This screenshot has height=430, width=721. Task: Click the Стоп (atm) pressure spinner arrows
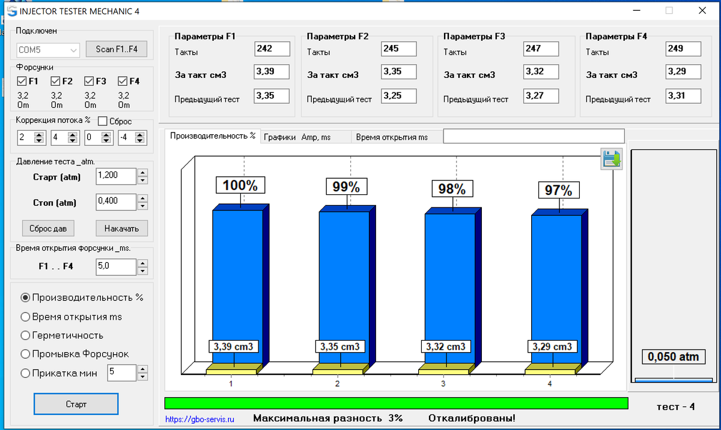[142, 202]
